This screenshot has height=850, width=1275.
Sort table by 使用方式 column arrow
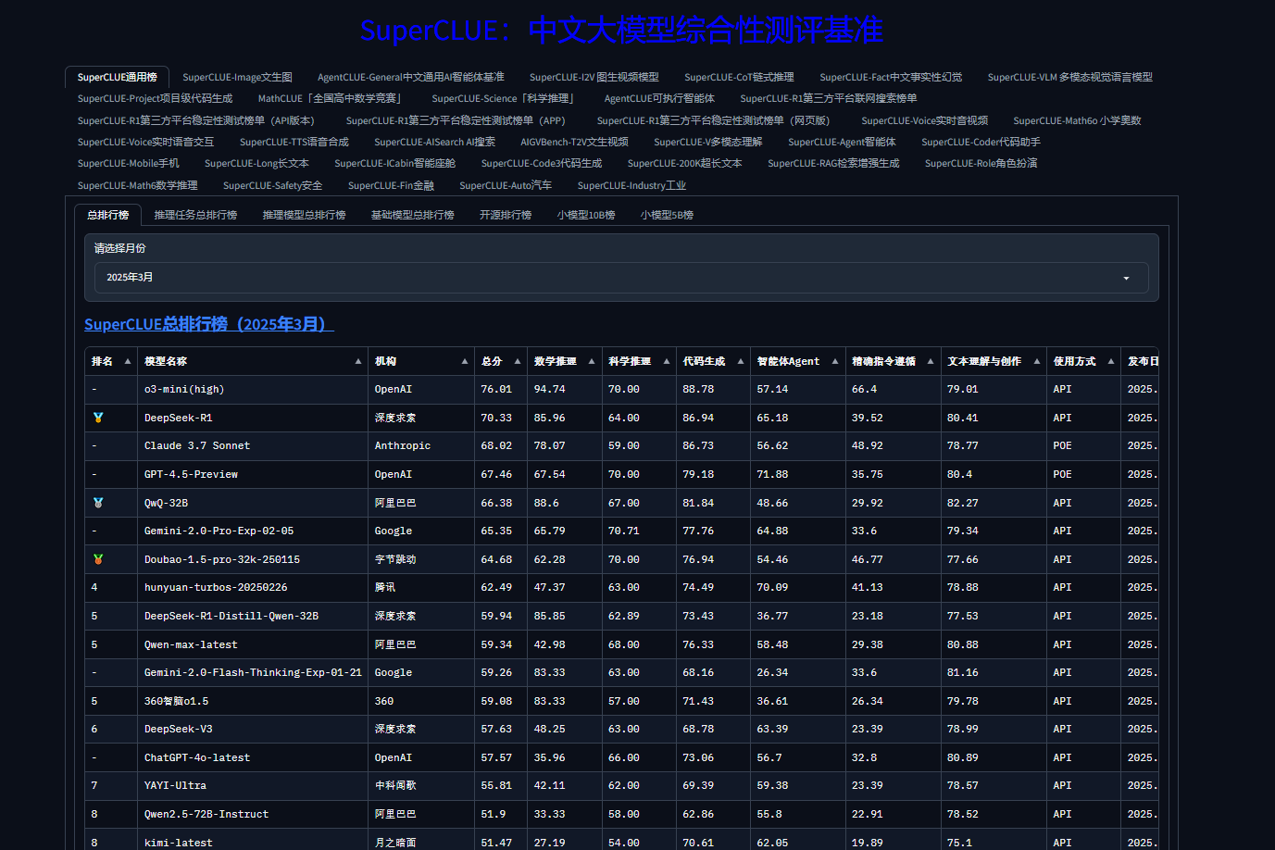1111,361
